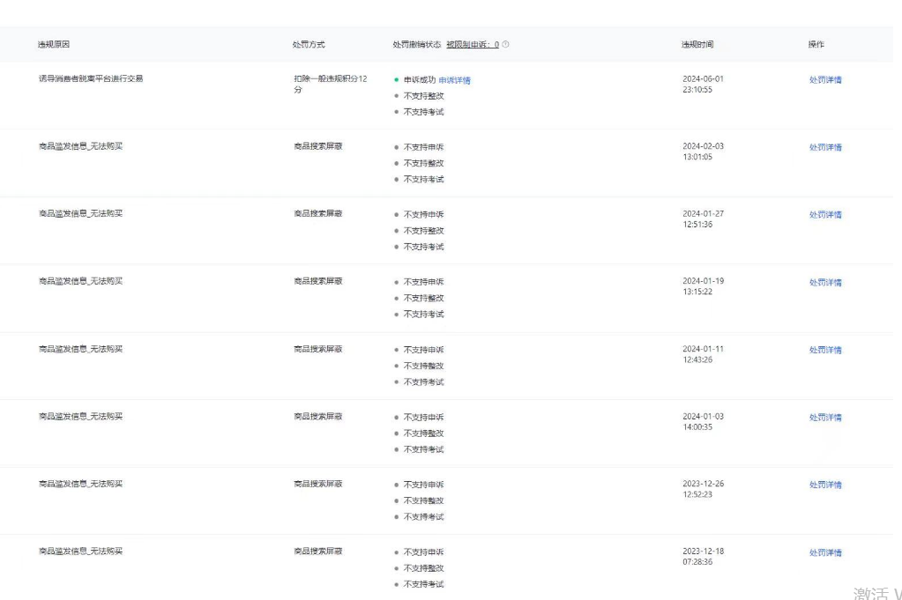The height and width of the screenshot is (600, 902).
Task: Open 处罚详情 for the 2024-01-27 record
Action: tap(825, 215)
